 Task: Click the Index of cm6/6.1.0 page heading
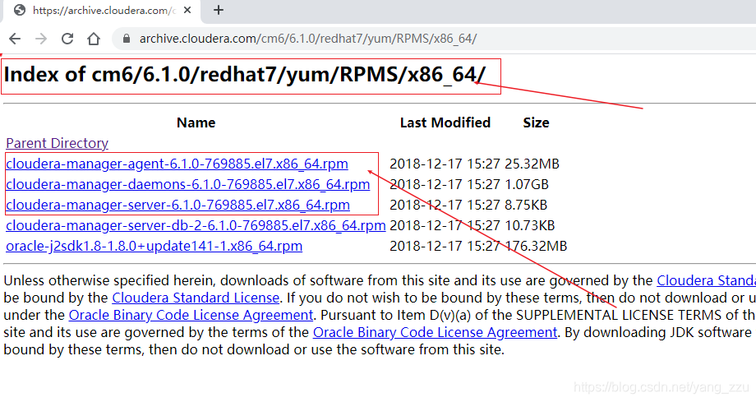pos(245,75)
